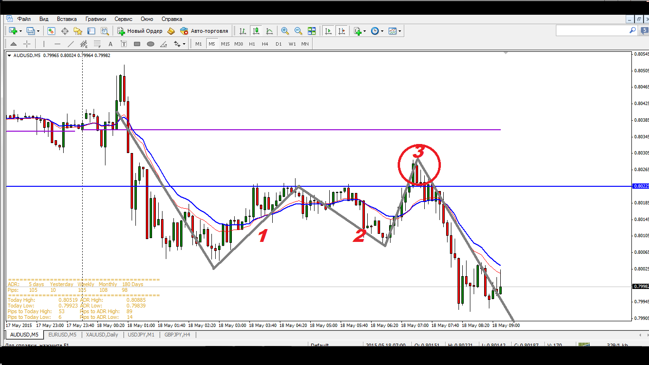Switch to the EURUSD,M5 chart tab
The image size is (649, 365).
pos(63,335)
